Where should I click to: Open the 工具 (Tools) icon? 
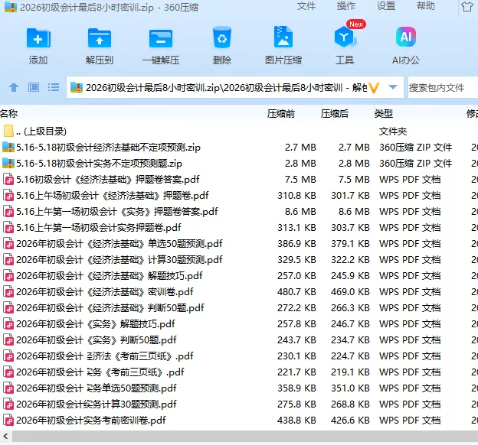pos(345,37)
